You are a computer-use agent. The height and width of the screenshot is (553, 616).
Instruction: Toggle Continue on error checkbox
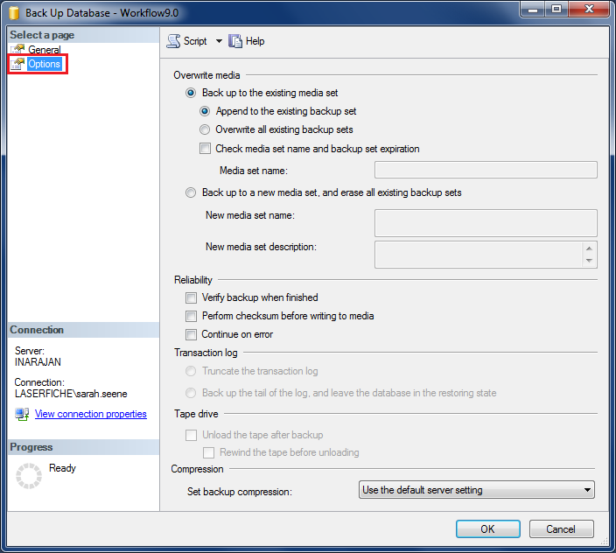click(x=192, y=334)
